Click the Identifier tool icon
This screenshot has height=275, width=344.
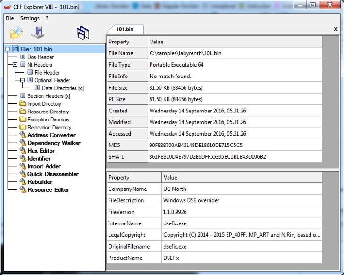[x=23, y=158]
